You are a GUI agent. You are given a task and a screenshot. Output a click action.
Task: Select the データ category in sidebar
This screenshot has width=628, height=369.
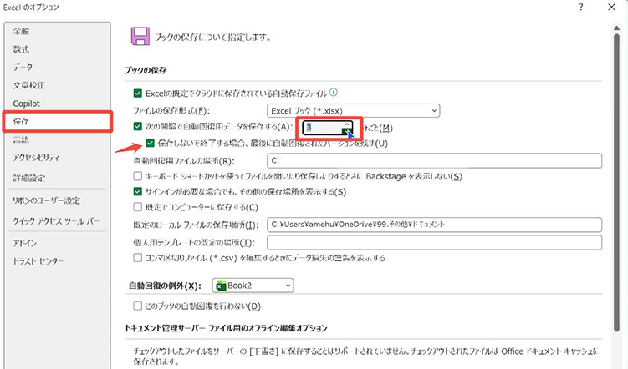[x=23, y=67]
